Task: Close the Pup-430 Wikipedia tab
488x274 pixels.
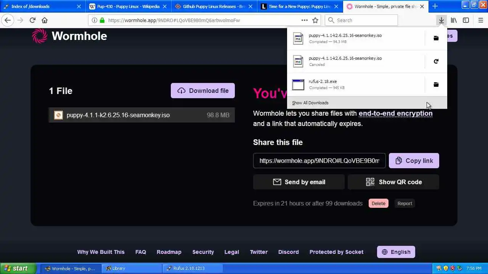Action: 165,6
